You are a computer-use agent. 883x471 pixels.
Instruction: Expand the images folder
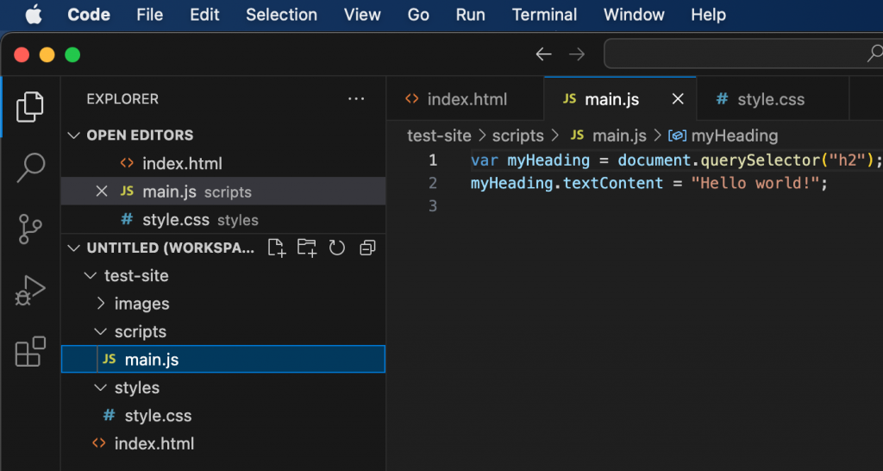coord(101,304)
